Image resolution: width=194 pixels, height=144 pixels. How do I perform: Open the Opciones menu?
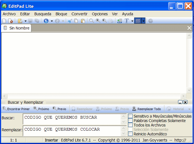(100, 14)
